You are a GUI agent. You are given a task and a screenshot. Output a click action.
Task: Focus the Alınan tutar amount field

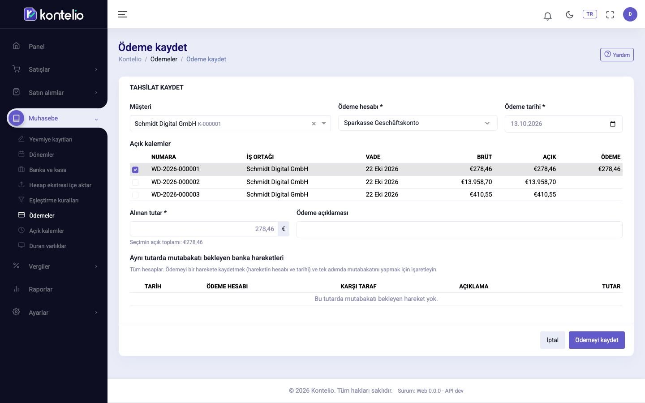tap(204, 229)
